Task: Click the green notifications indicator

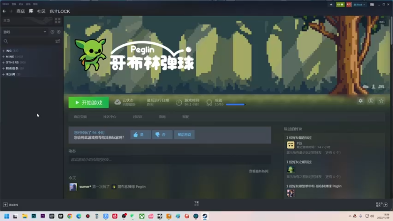Action: click(340, 4)
